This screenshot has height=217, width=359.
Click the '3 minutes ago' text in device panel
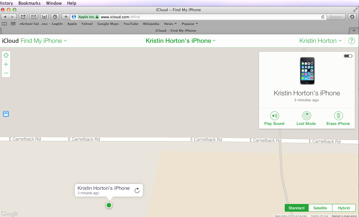(x=306, y=100)
